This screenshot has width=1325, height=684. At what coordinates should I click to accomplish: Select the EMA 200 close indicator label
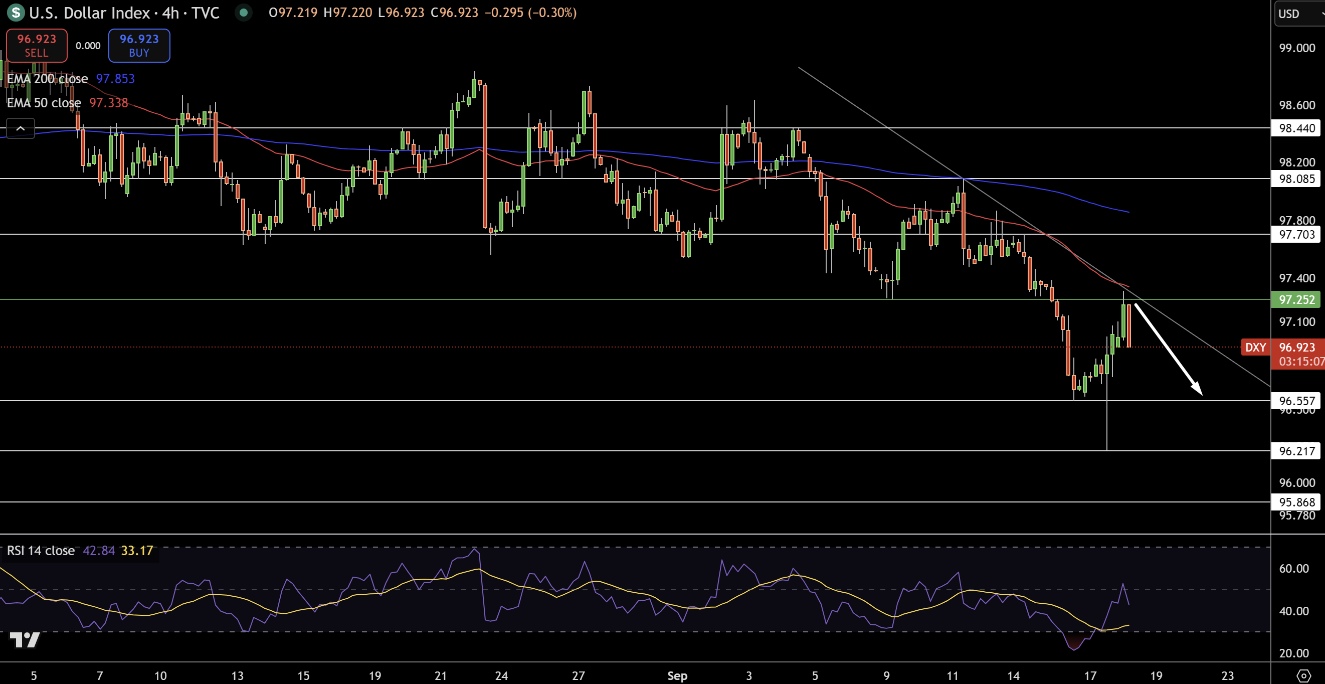click(47, 79)
